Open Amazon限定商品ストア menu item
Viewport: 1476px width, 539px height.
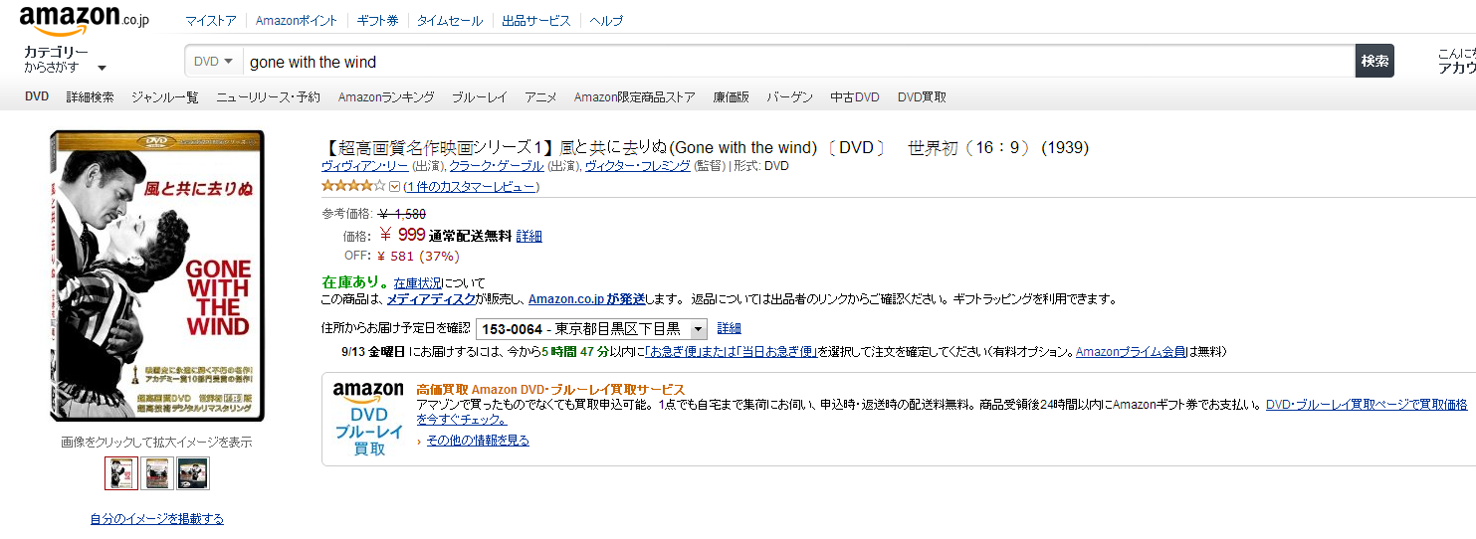[635, 97]
